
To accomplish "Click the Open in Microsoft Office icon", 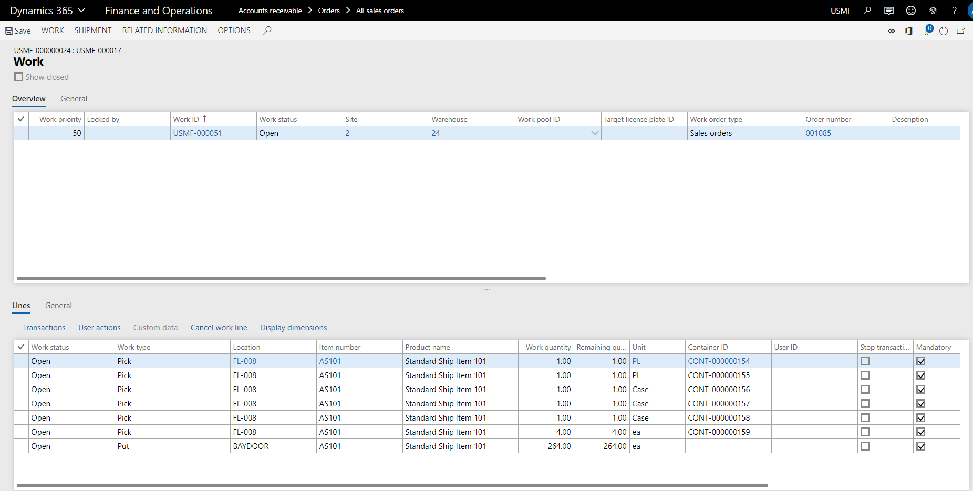I will click(909, 31).
